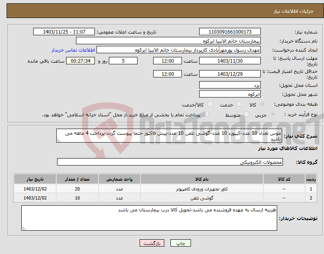324x254 pixels.
Task: Click the جزئیات اطلاعات نیاز header title
Action: [x=294, y=11]
